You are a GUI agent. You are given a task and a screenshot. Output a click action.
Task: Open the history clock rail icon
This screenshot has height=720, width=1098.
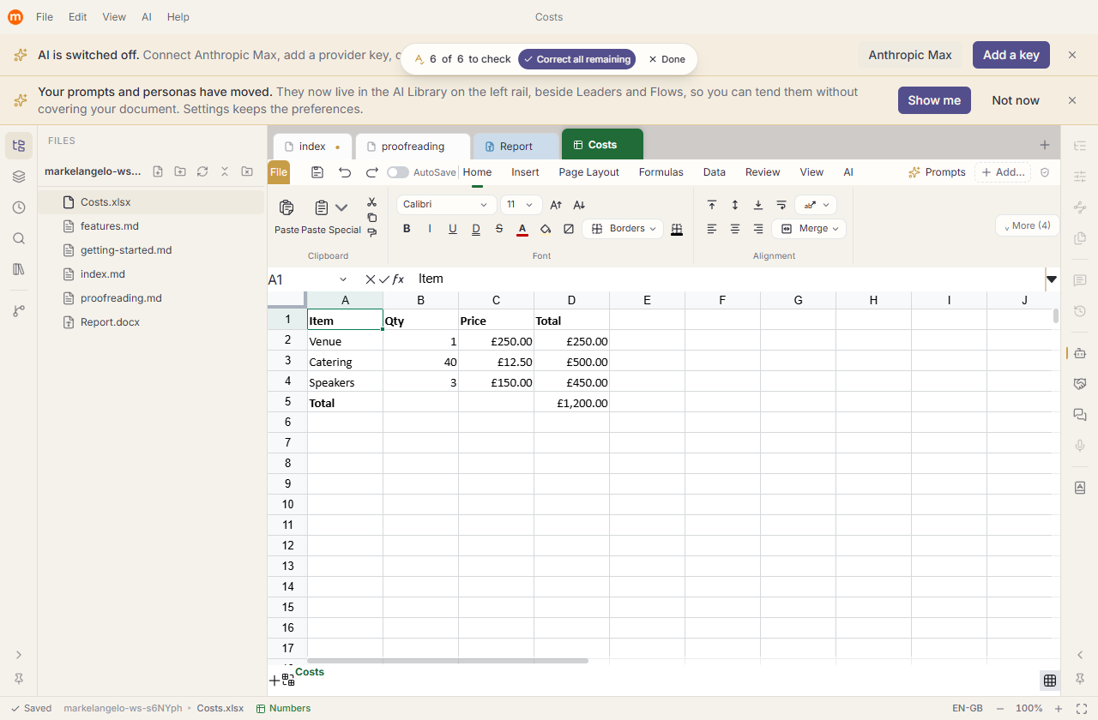pyautogui.click(x=19, y=207)
